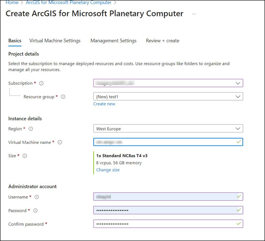This screenshot has width=265, height=241.
Task: Open ArcGIS for Microsoft Planetary Computer breadcrumb
Action: (x=68, y=3)
